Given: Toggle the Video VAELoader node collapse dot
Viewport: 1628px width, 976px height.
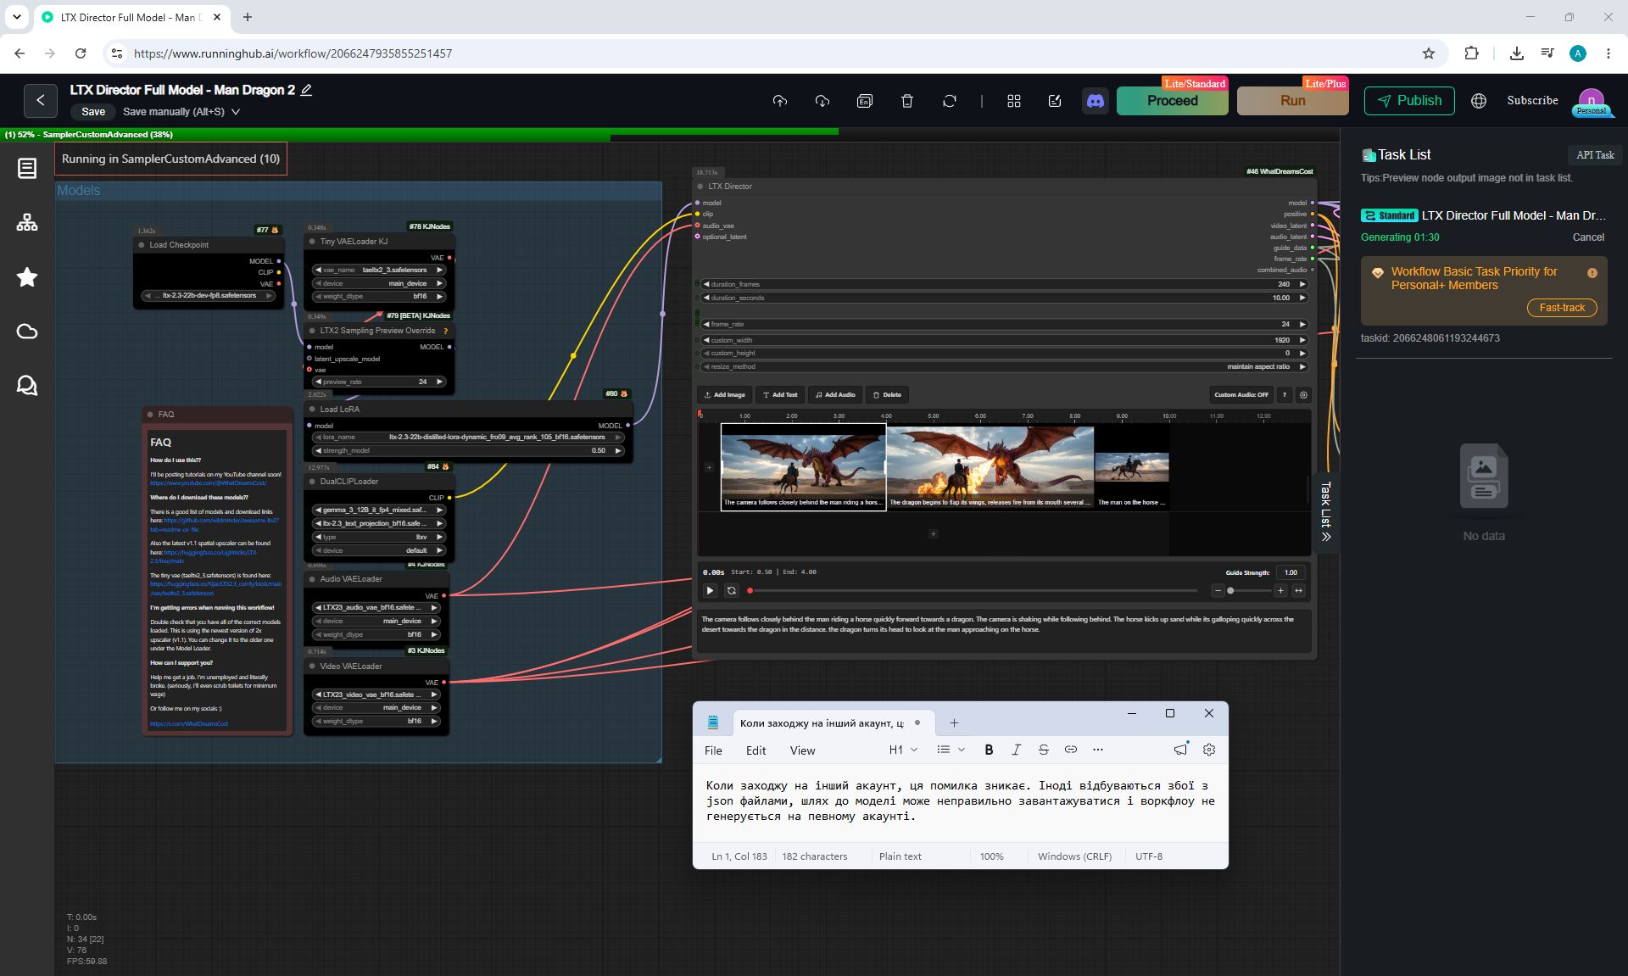Looking at the screenshot, I should coord(312,666).
